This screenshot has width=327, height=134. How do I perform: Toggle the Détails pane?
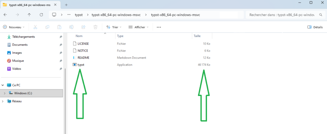coord(315,27)
